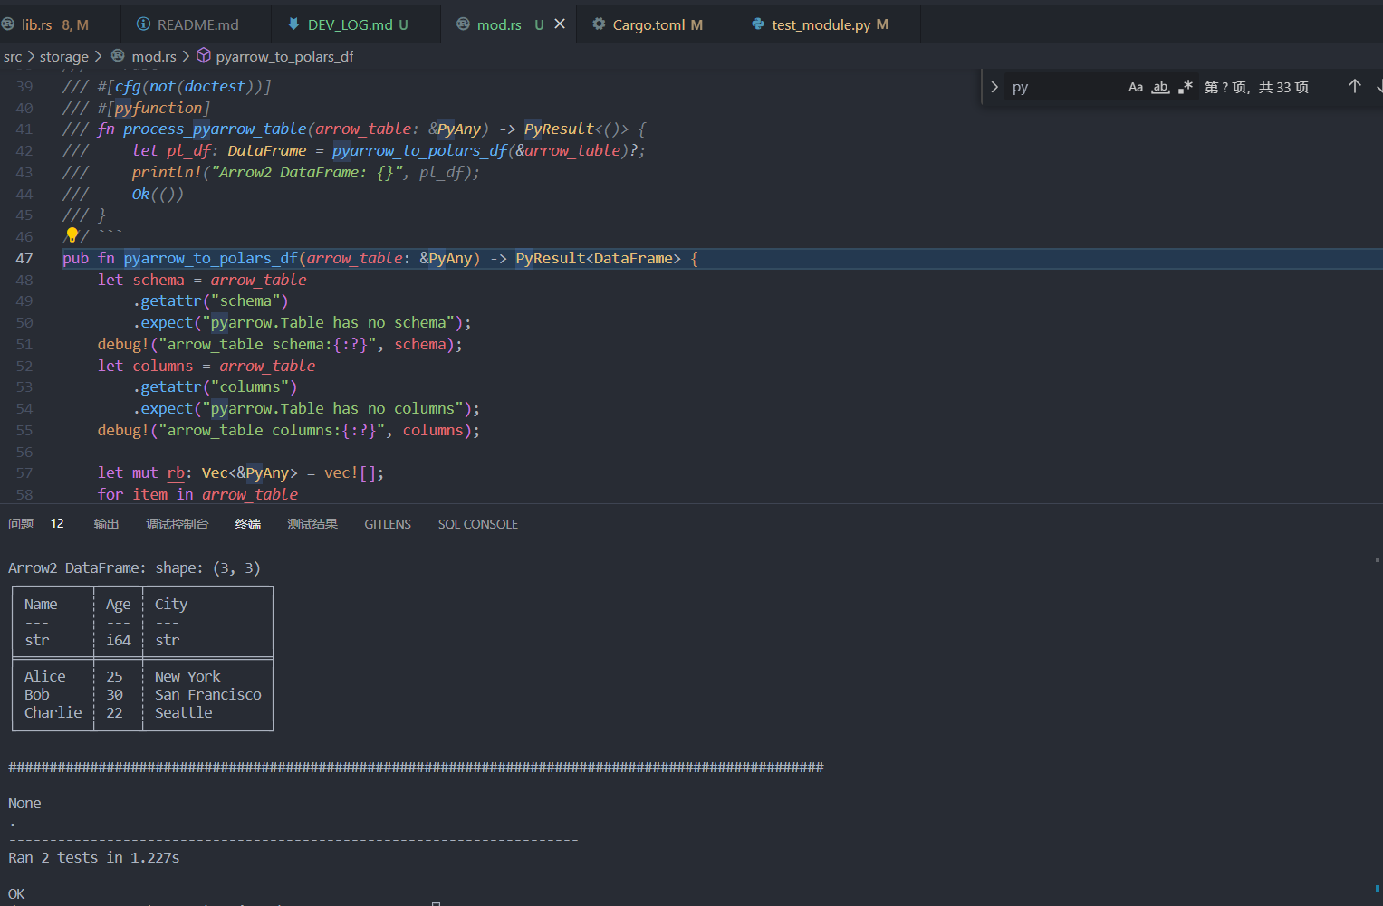This screenshot has width=1383, height=906.
Task: Toggle Match Case in find widget
Action: 1136,87
